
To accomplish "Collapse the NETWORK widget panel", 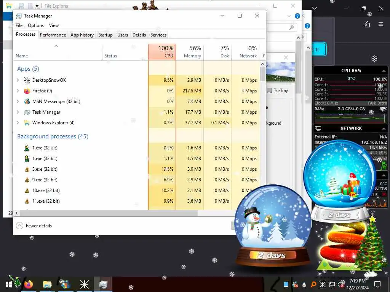I will [384, 129].
